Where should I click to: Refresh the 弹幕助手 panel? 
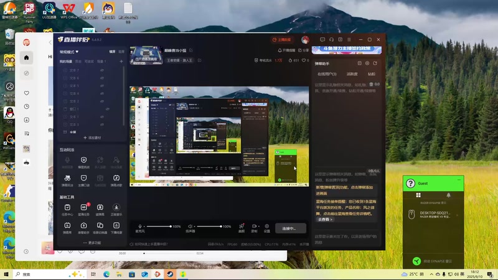point(375,63)
